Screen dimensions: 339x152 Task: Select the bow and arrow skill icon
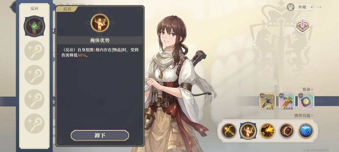(229, 131)
